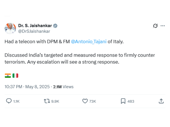Click the Italy flag emoji
The height and width of the screenshot is (127, 170).
15,76
